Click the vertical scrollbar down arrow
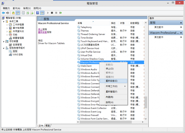Image resolution: width=185 pixels, height=133 pixels. point(146,119)
